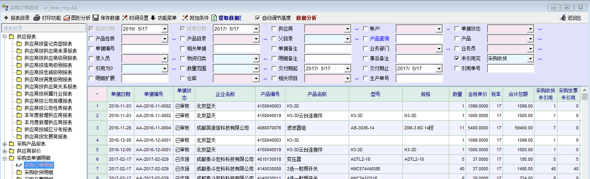The width and height of the screenshot is (590, 179).
Task: Click the 数据分析 link
Action: pos(306,18)
